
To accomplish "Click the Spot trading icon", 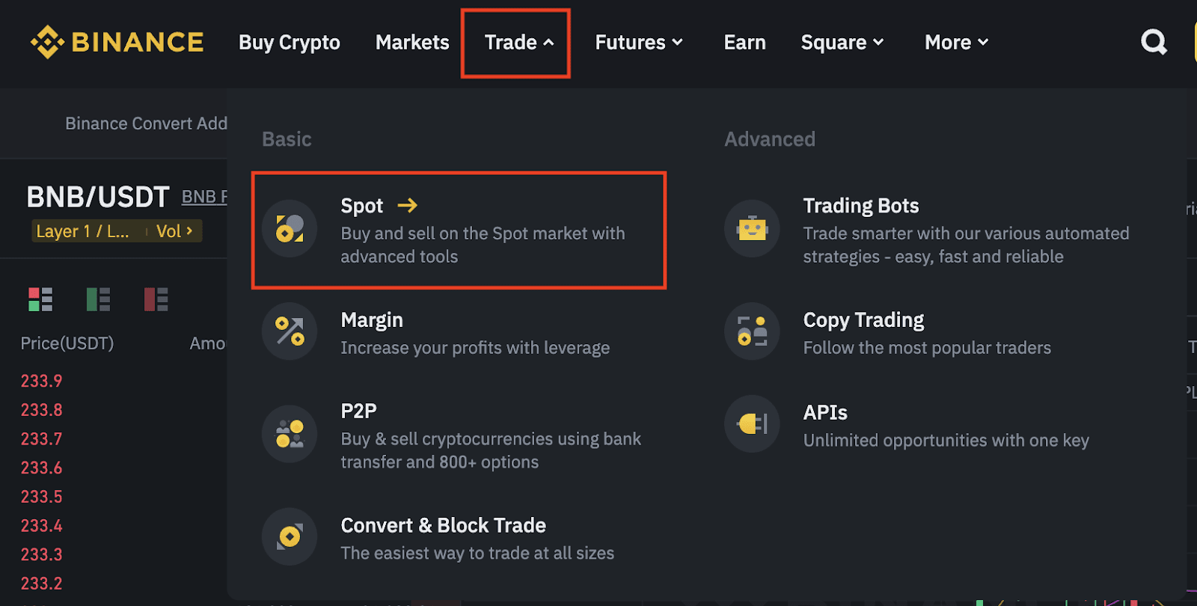I will [x=290, y=228].
